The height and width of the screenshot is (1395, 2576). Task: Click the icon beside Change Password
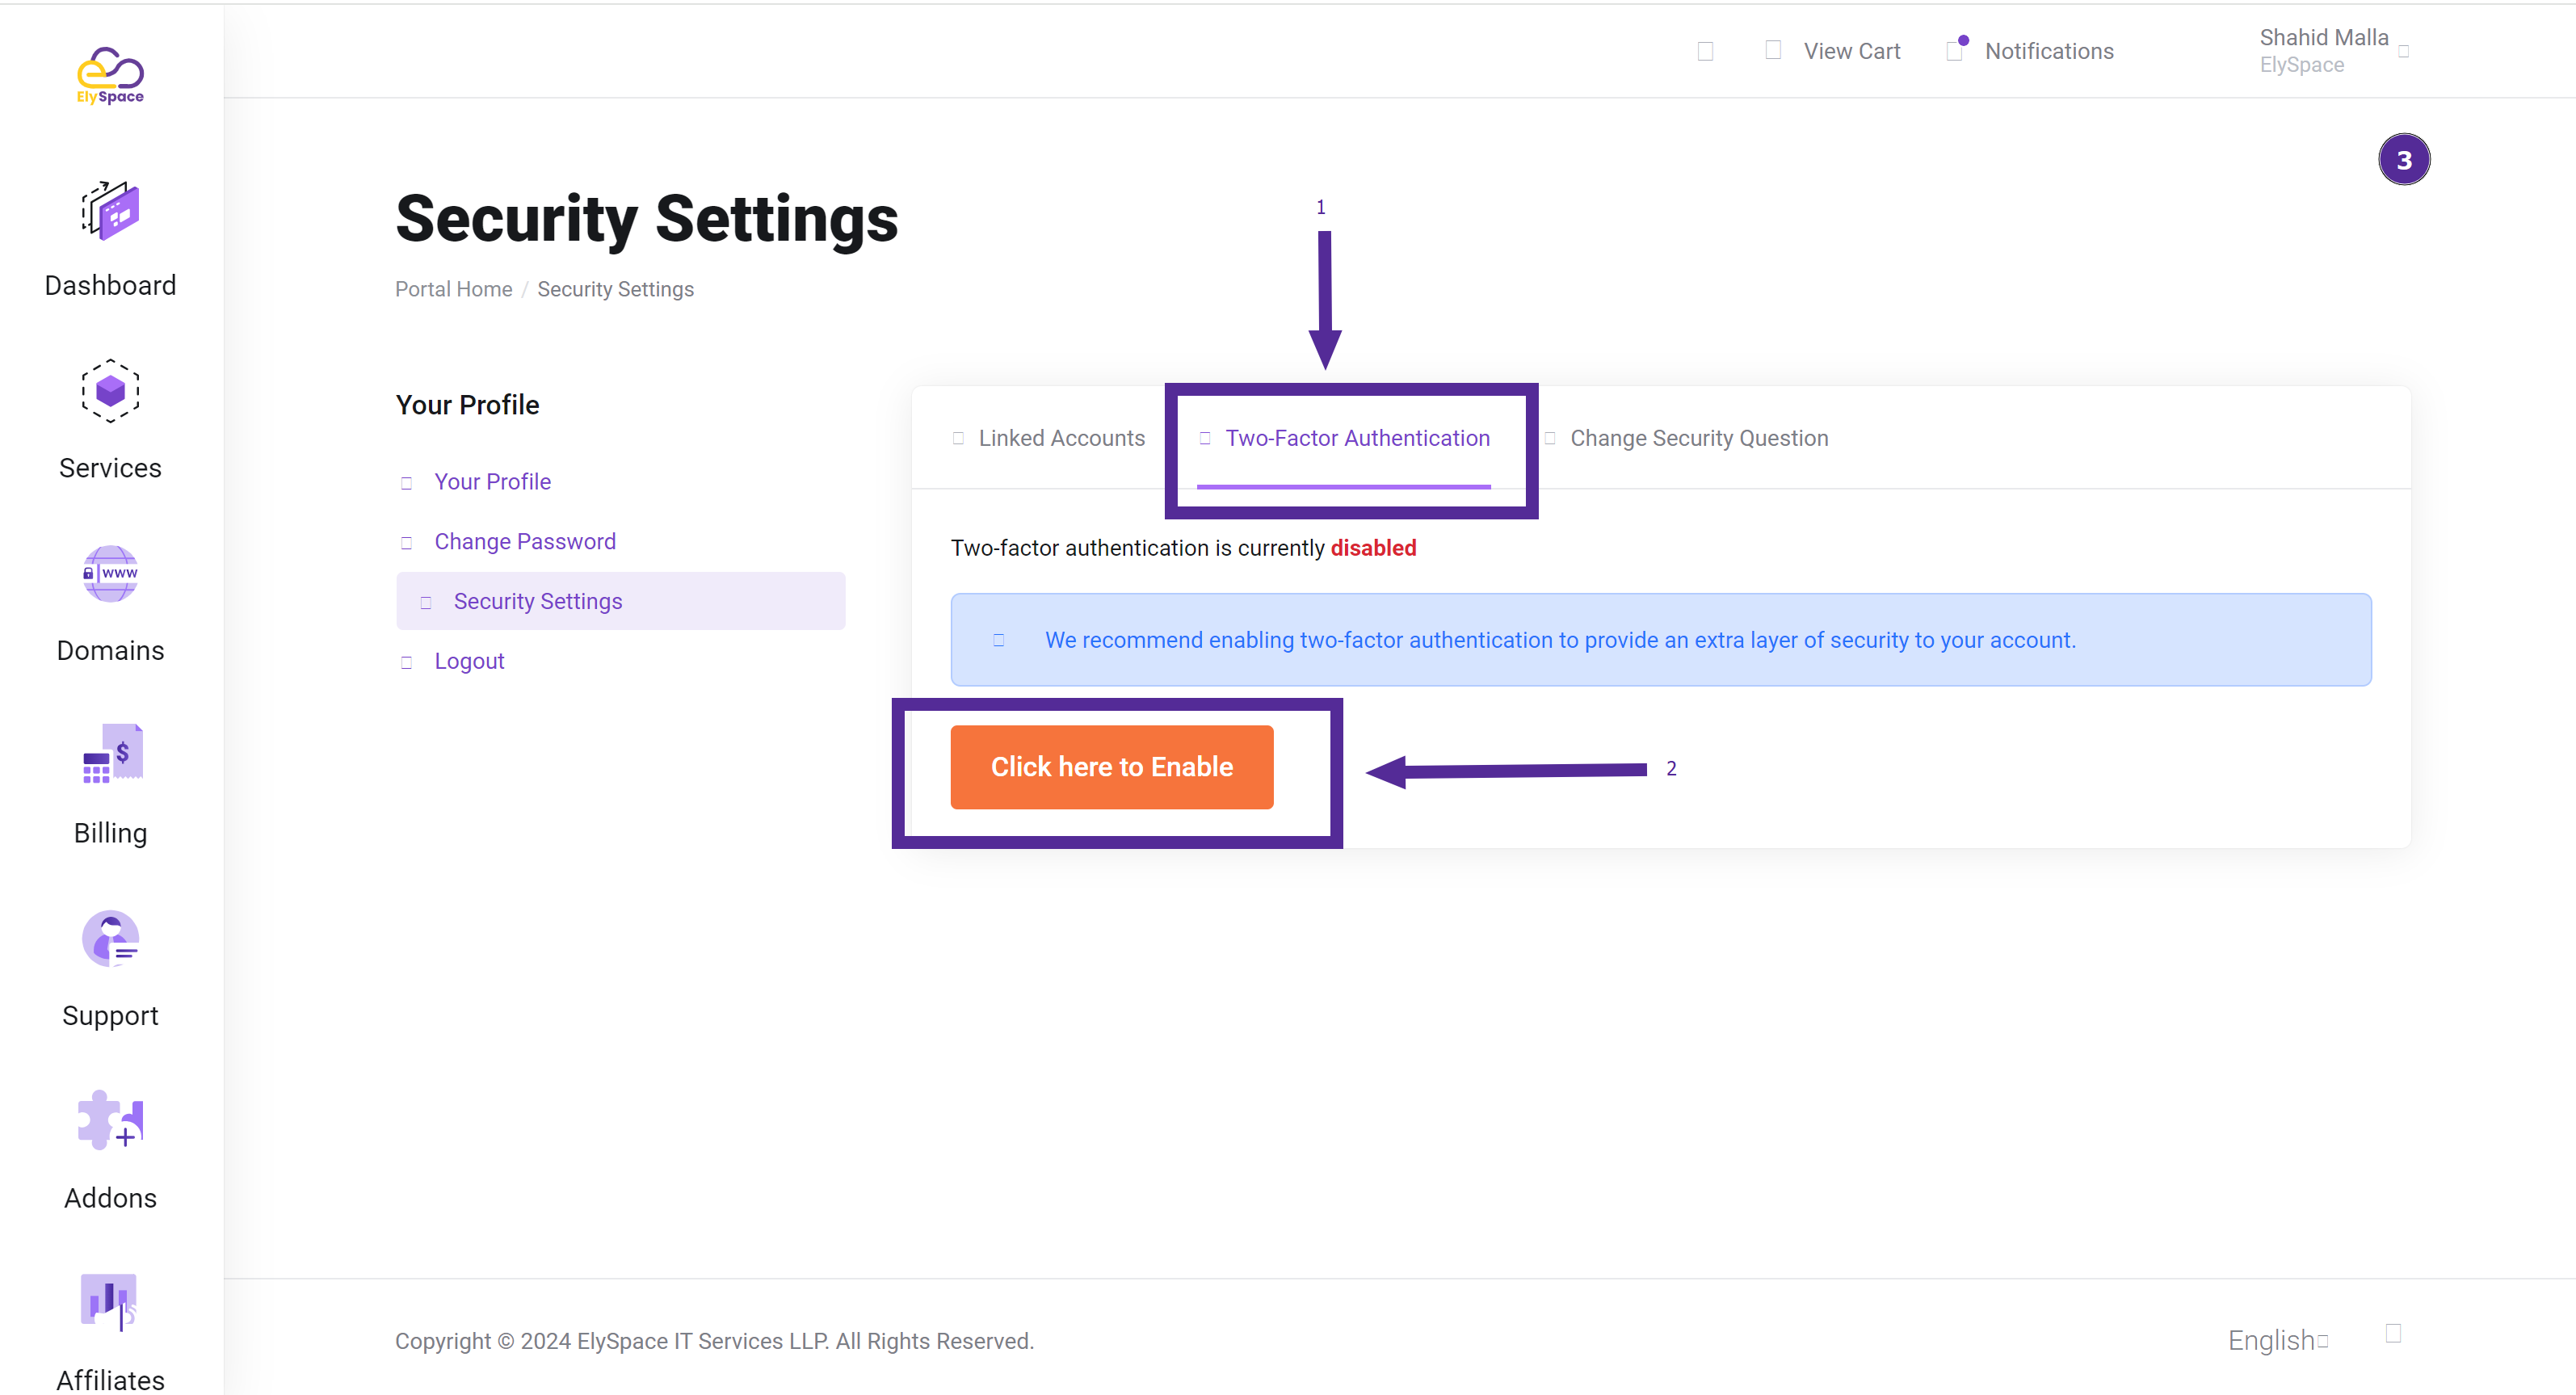(406, 543)
